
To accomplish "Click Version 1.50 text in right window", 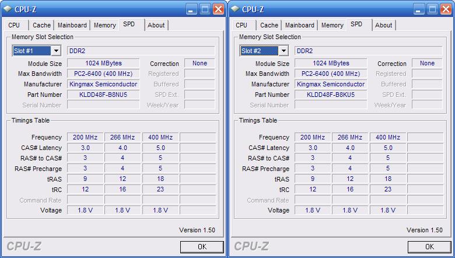I will 425,230.
